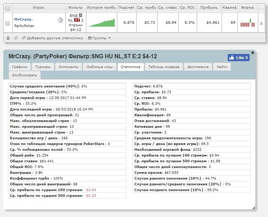Click the Выигрыши : 3.8K row
Screen dimensions: 268x217
67,173
